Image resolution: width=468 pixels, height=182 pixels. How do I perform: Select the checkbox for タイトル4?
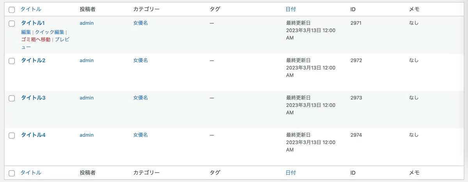tap(12, 136)
